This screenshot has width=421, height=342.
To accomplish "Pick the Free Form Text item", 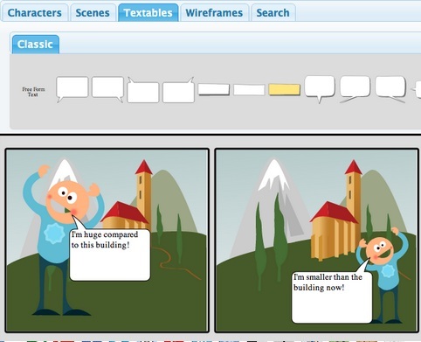I will tap(33, 92).
